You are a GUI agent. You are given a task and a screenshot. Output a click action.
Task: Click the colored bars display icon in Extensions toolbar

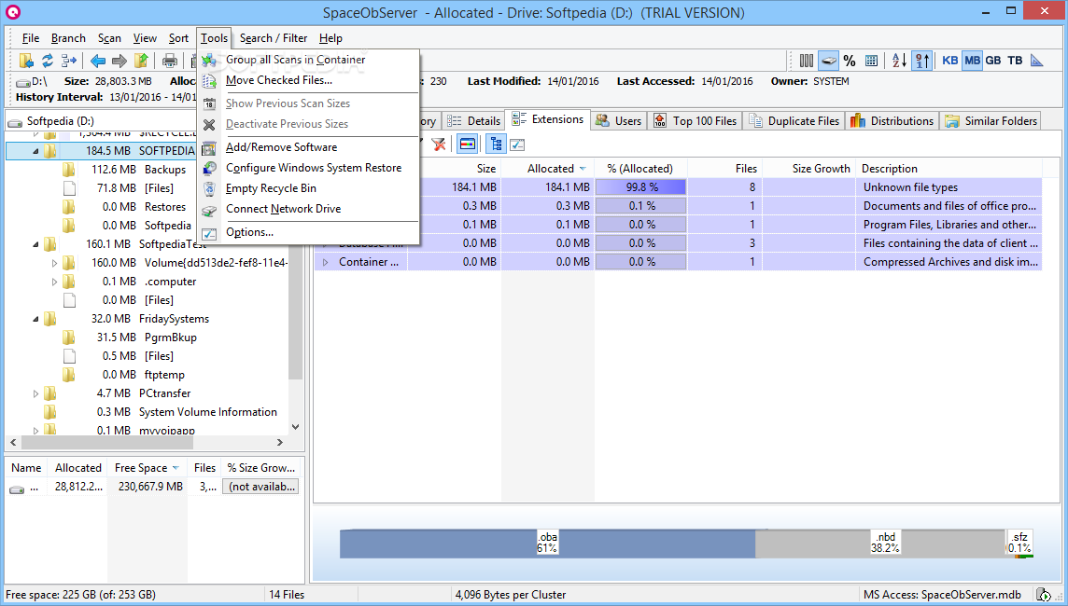467,145
